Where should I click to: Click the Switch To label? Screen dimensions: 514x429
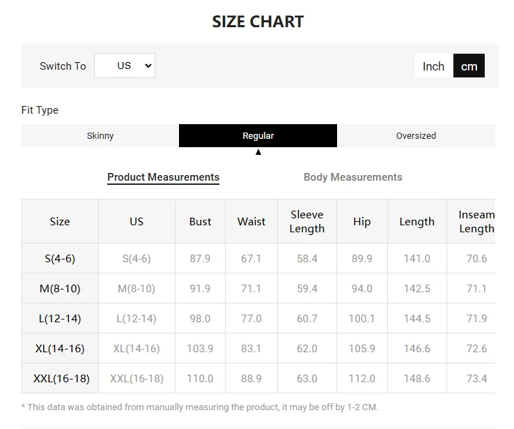(63, 66)
